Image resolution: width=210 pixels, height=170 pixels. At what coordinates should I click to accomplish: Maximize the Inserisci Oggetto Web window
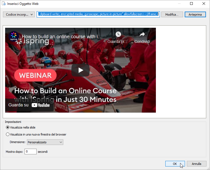coord(191,4)
